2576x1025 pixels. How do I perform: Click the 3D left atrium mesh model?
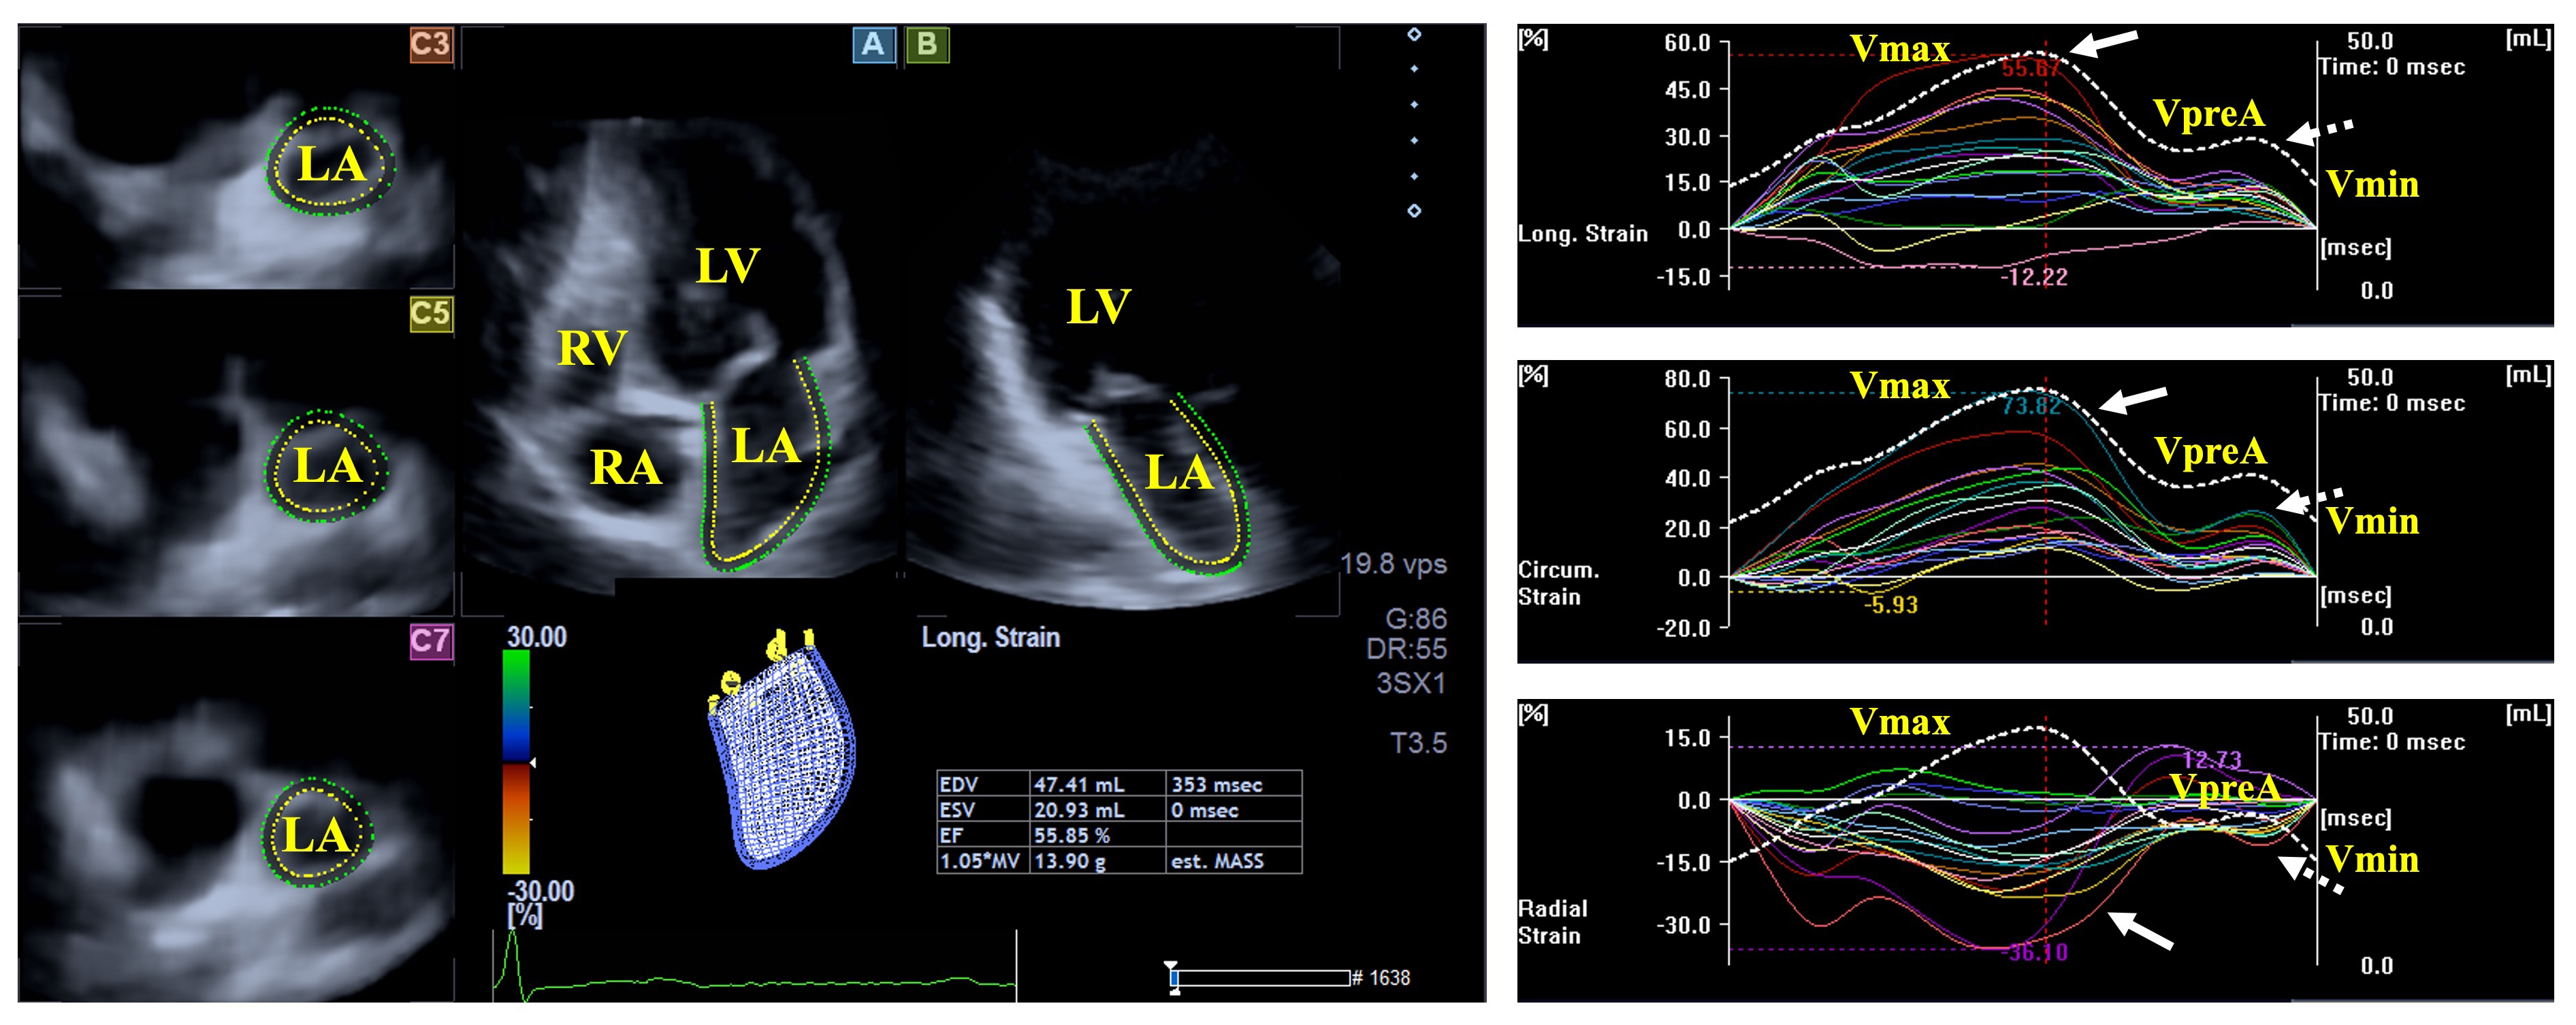783,762
